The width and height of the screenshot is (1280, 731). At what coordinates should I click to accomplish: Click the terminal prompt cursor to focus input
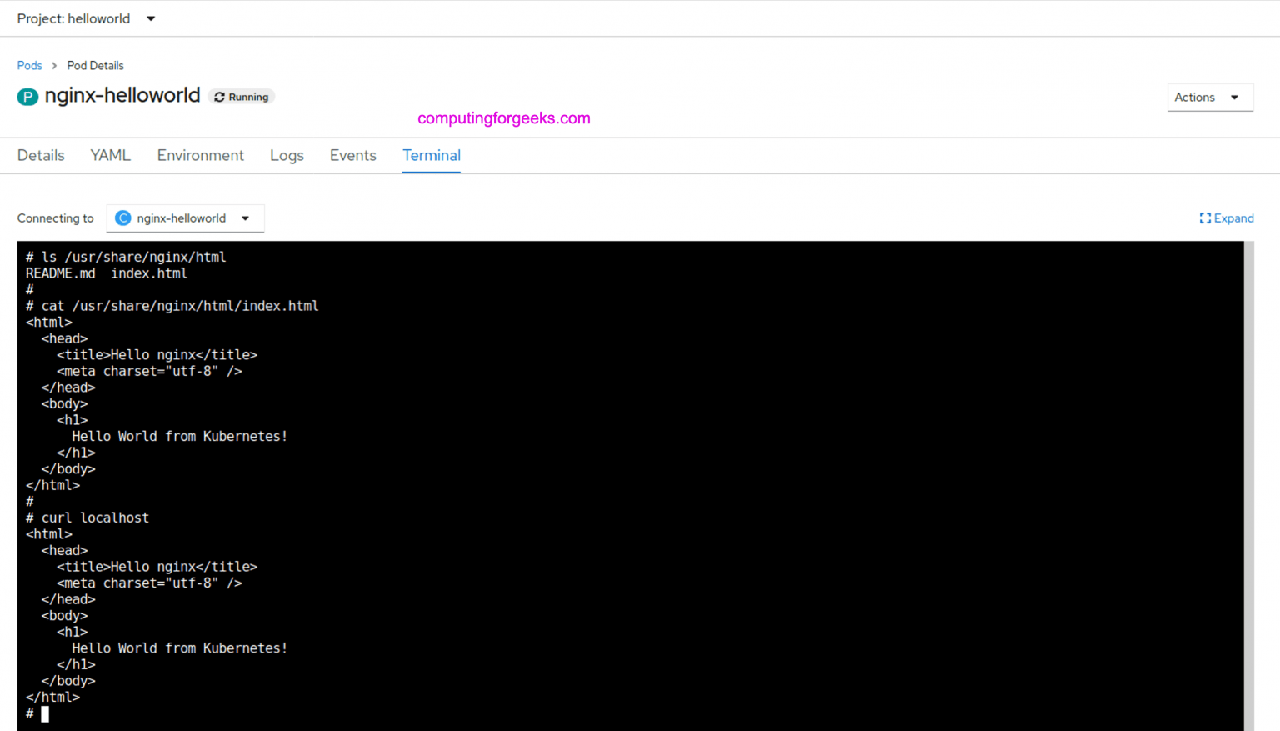tap(45, 713)
